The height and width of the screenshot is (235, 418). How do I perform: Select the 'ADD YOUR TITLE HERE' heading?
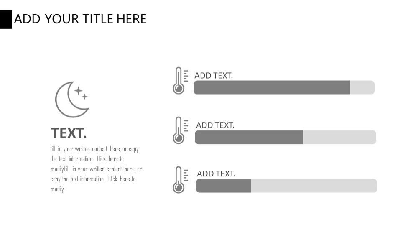pos(80,19)
